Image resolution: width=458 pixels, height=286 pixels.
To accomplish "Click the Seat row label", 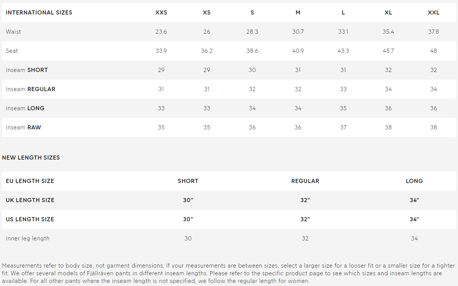I will point(12,51).
